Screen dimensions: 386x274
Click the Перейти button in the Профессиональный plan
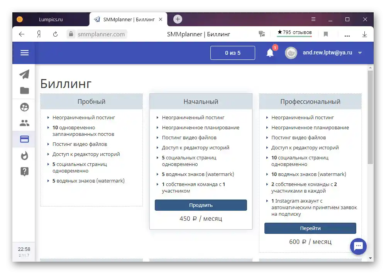[x=310, y=228]
